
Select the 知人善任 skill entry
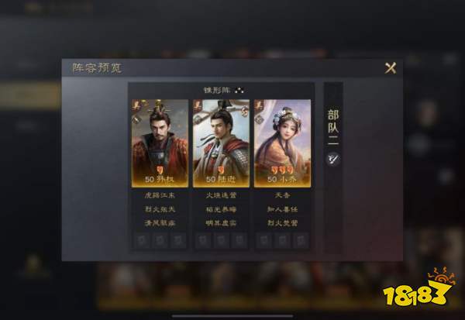pyautogui.click(x=282, y=209)
